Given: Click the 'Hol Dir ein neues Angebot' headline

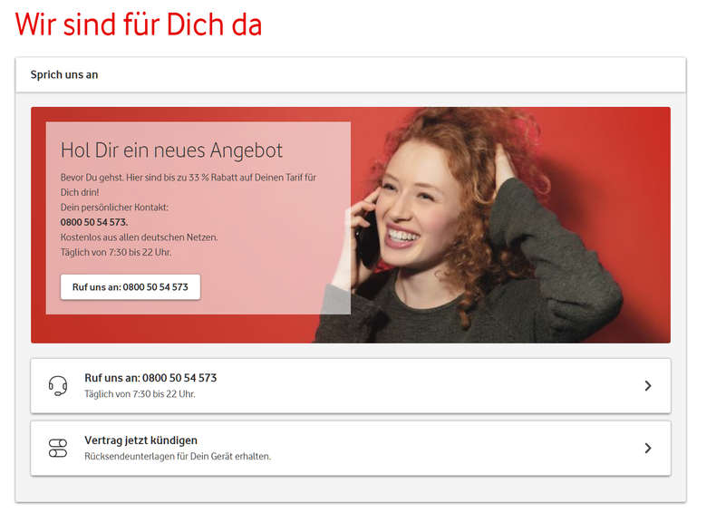Looking at the screenshot, I should click(x=171, y=150).
